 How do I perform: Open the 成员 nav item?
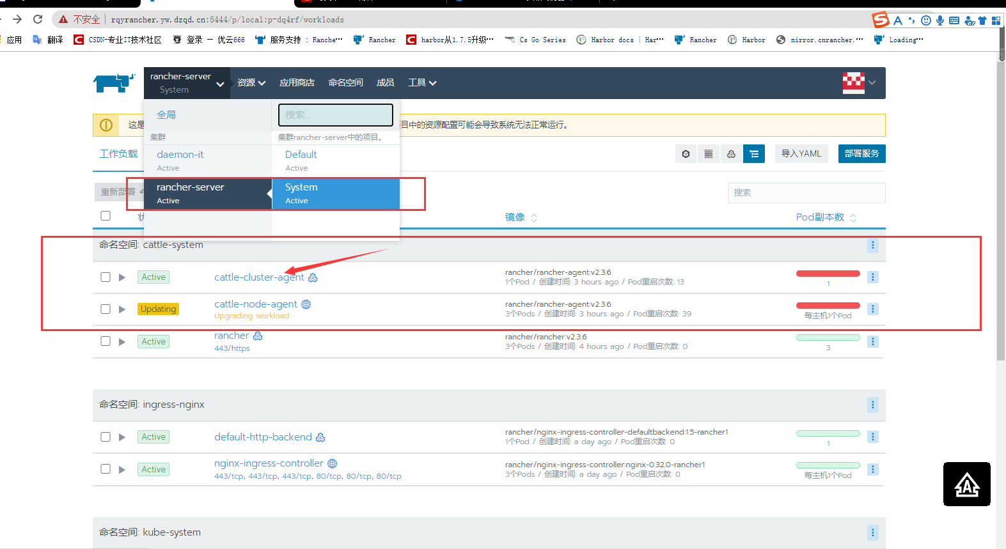coord(385,83)
